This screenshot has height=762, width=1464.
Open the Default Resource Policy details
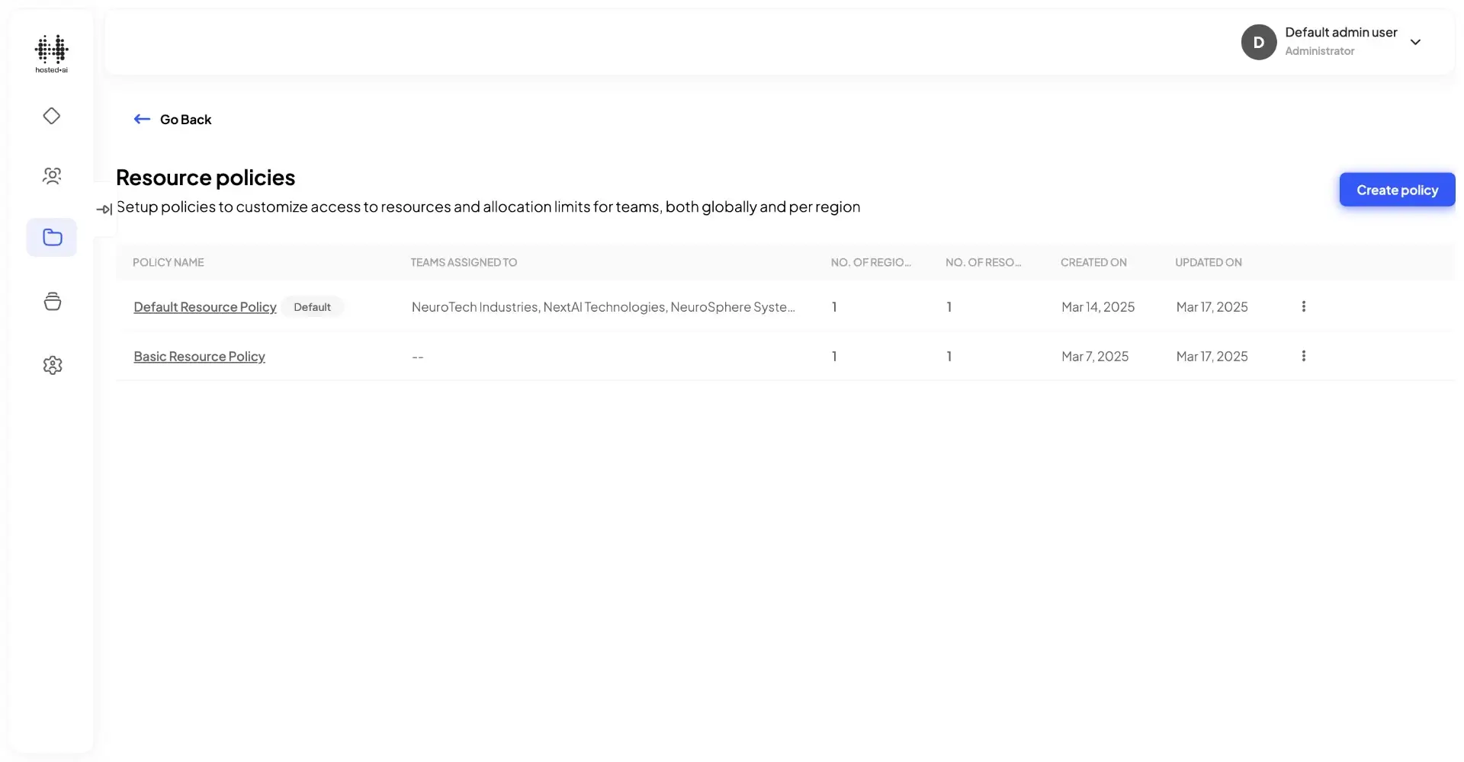(204, 307)
